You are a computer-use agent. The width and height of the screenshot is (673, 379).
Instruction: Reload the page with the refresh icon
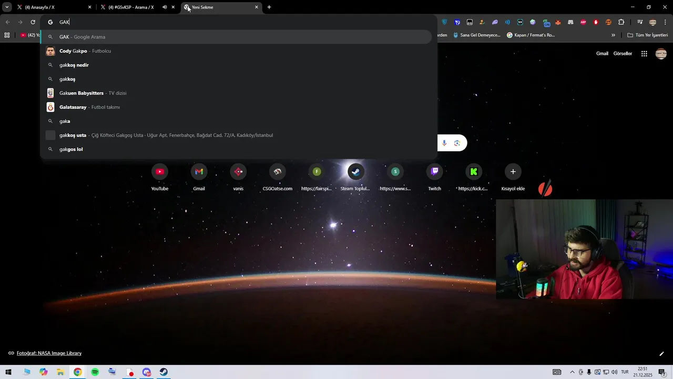coord(33,22)
